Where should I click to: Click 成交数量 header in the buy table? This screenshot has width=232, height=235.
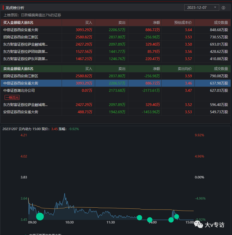[221, 23]
